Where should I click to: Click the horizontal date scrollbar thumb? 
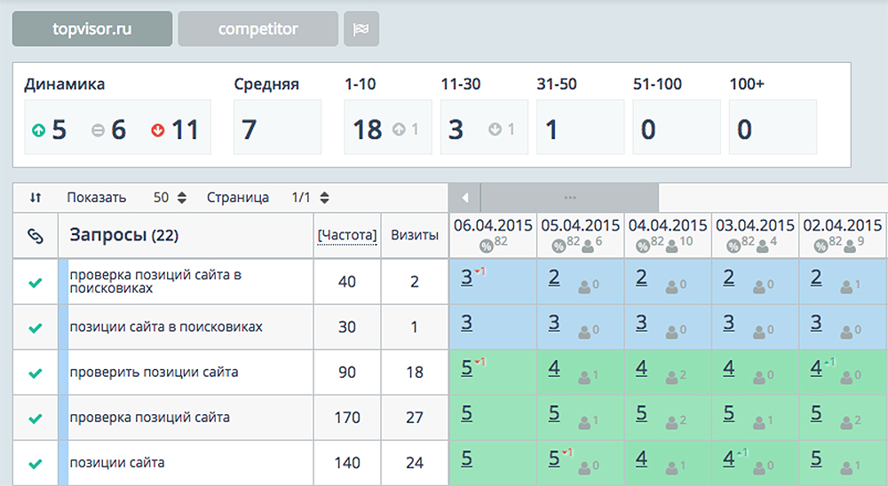(x=569, y=197)
